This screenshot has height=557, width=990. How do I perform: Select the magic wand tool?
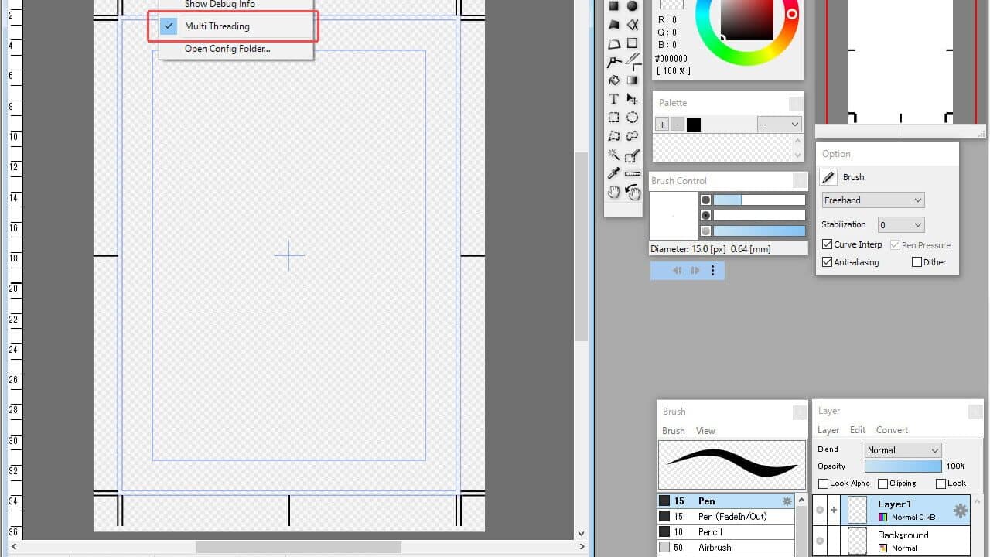click(x=613, y=155)
